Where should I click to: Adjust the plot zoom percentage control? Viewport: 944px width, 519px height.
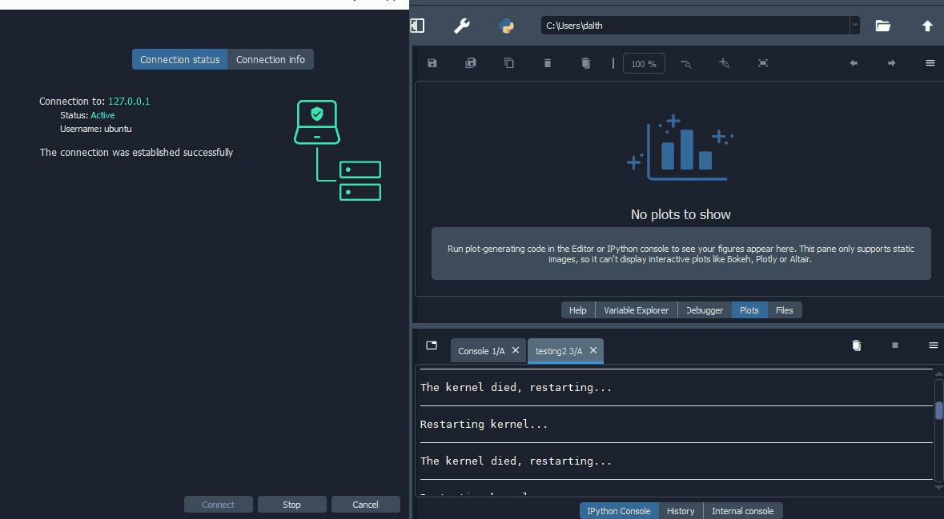click(644, 62)
